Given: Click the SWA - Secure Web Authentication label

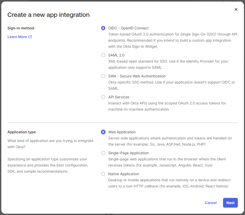Looking at the screenshot, I should [137, 76].
